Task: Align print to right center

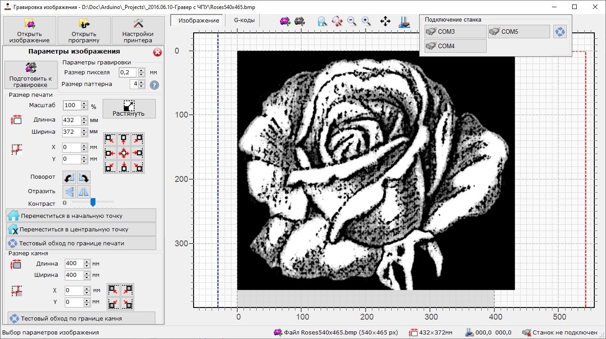Action: [x=138, y=153]
